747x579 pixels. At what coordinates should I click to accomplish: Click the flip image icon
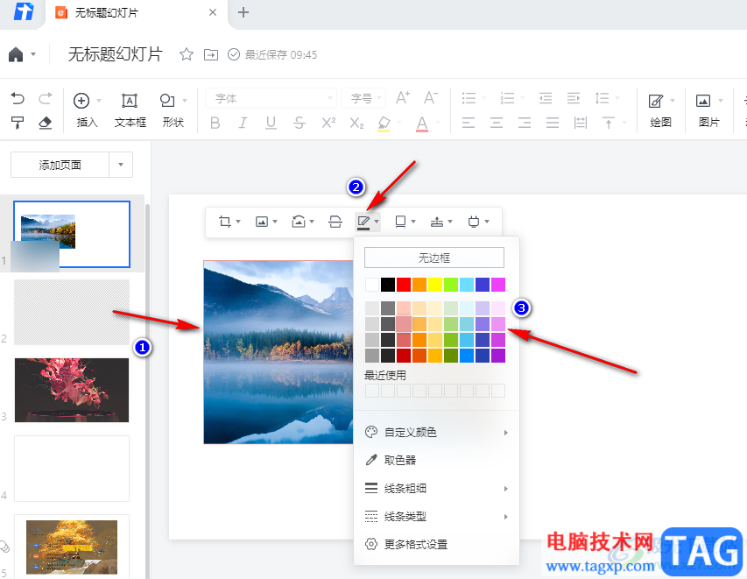(335, 222)
